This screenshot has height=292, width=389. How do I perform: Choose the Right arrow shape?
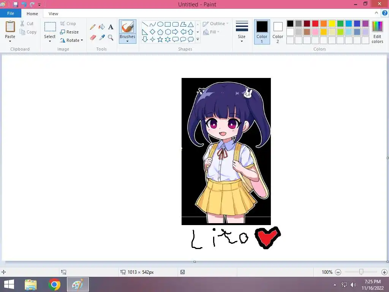(x=176, y=32)
